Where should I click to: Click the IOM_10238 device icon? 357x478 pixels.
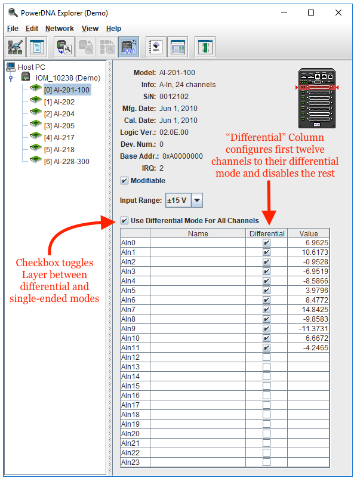click(26, 77)
